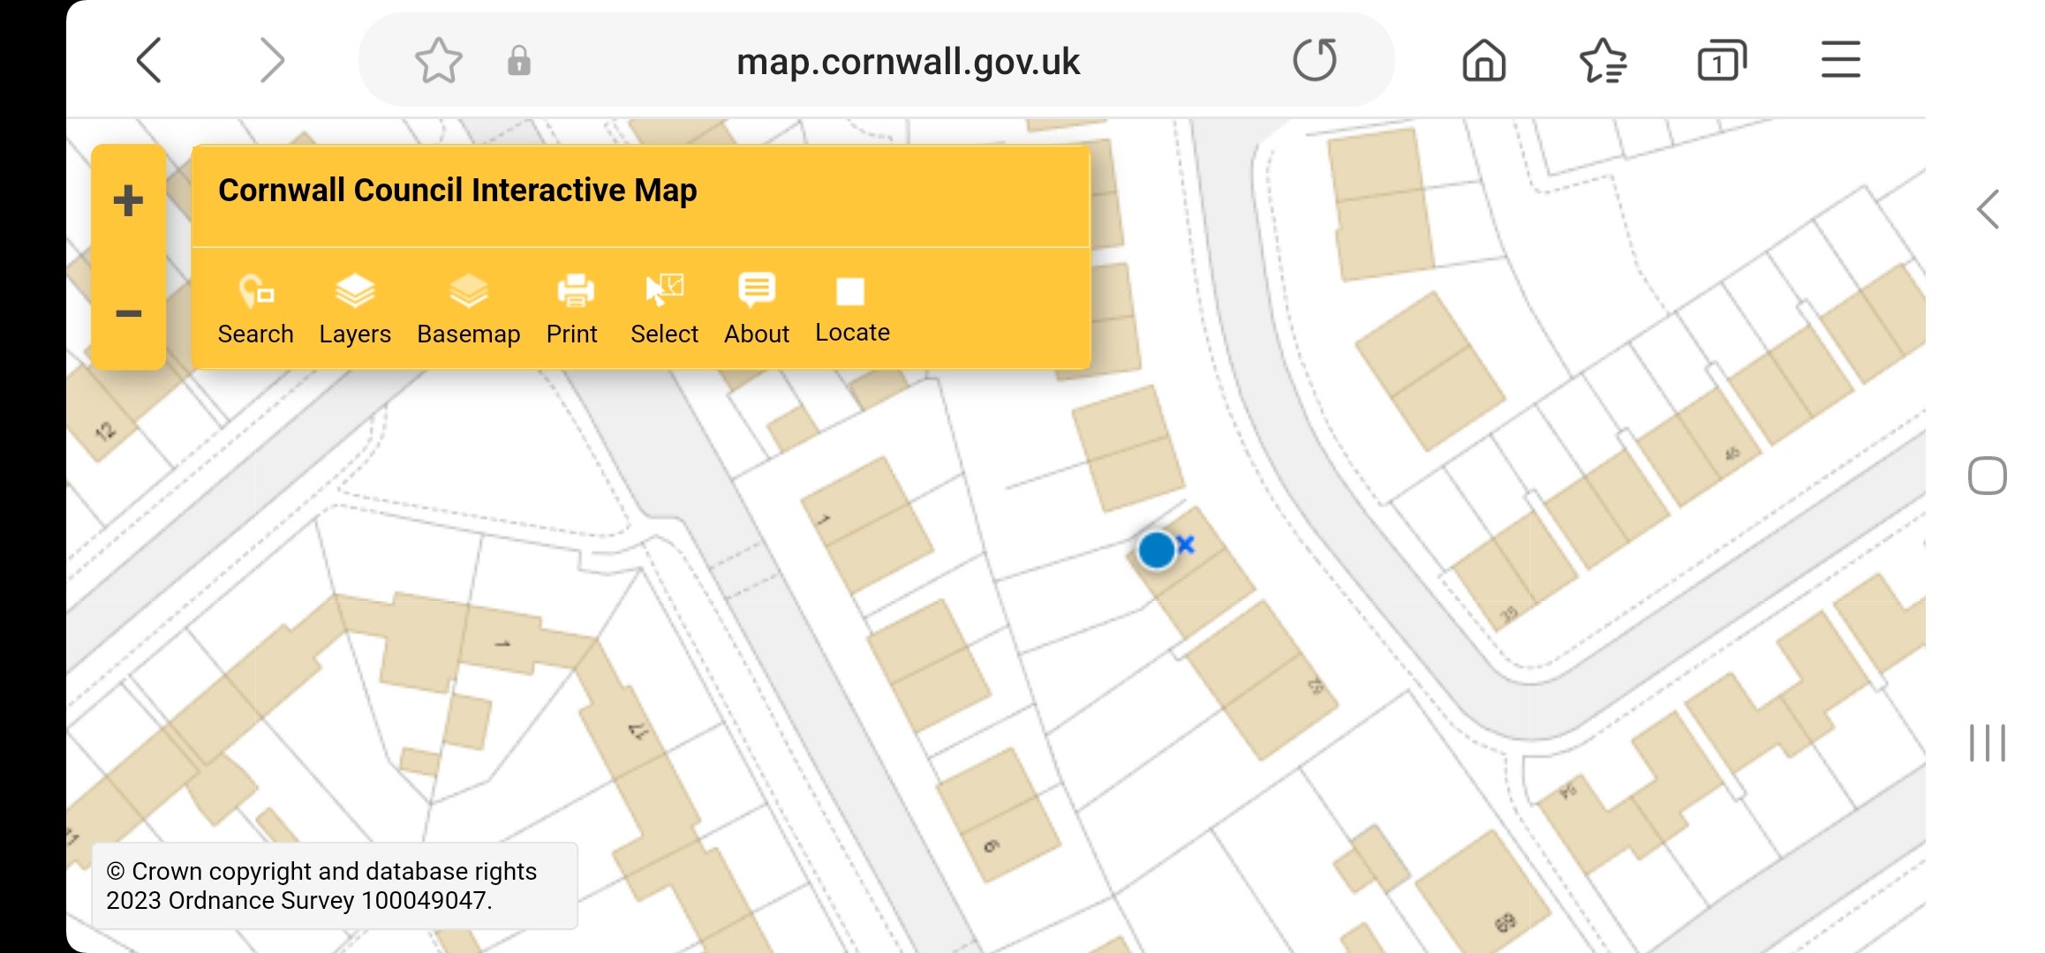Open the About information panel
Viewport: 2045px width, 953px height.
(756, 309)
